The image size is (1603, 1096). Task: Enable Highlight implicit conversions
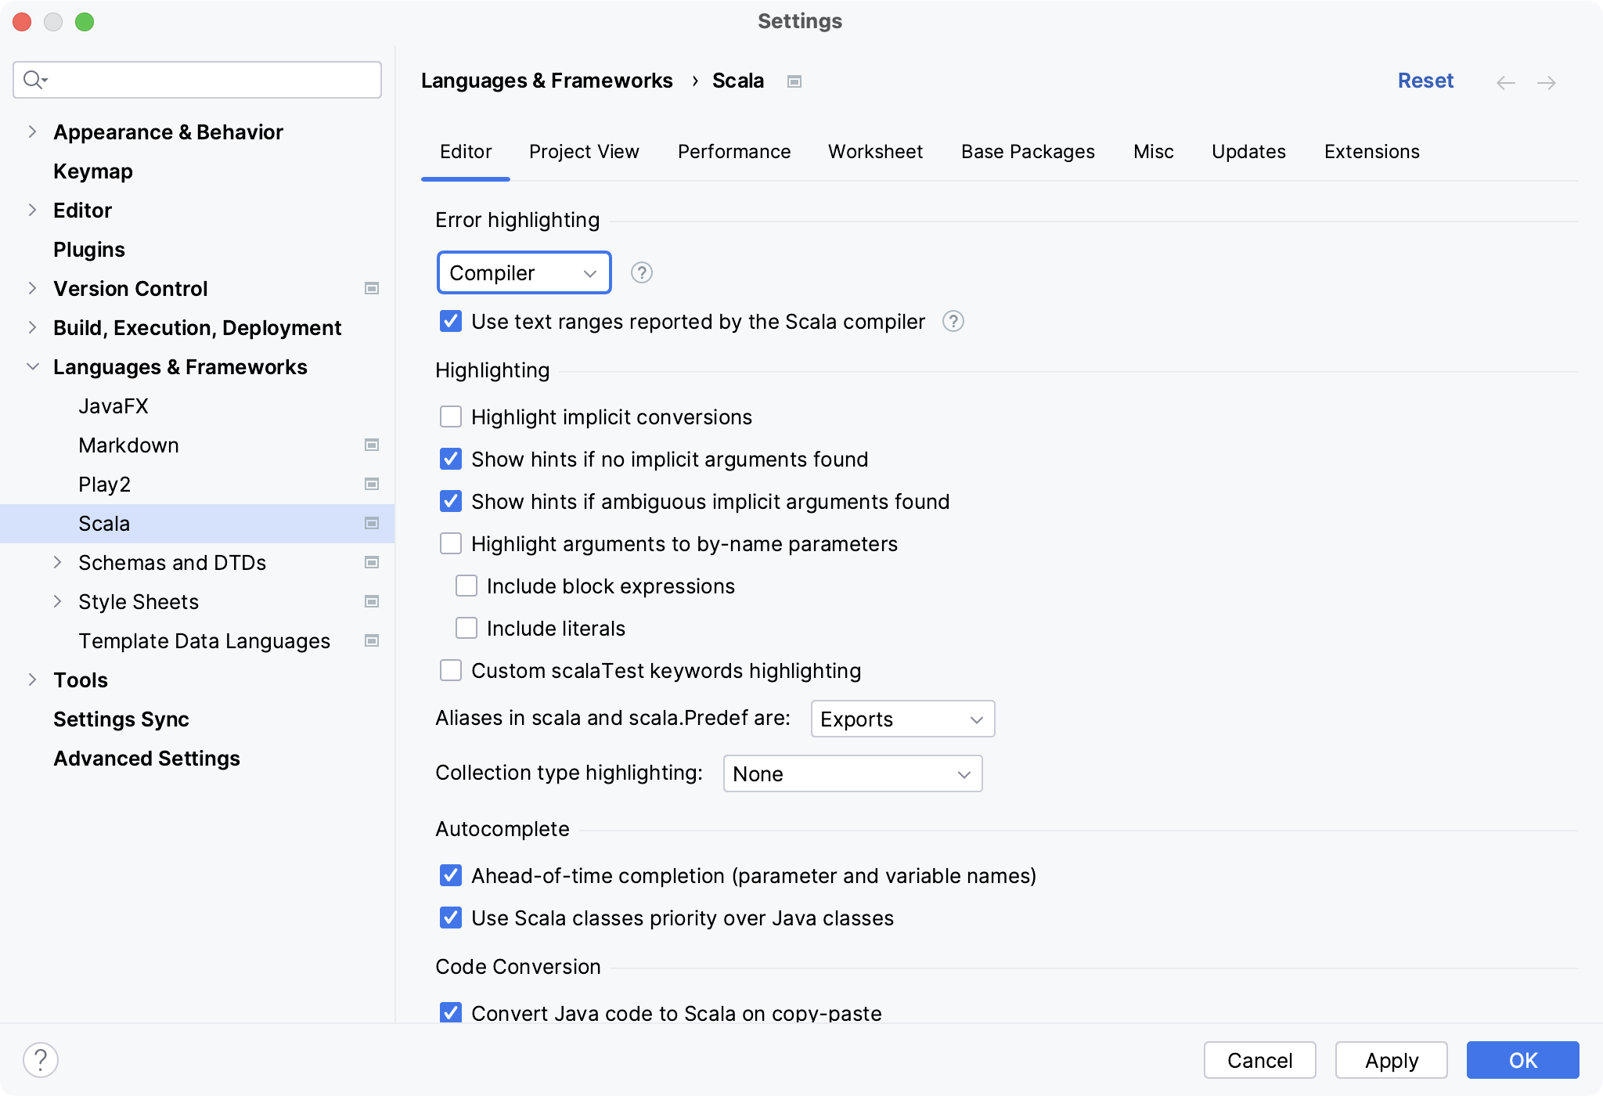(450, 416)
